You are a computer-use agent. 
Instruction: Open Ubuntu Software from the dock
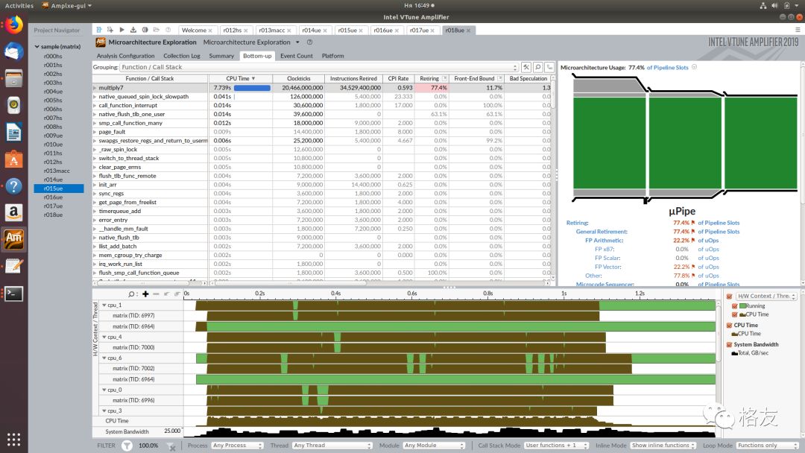[14, 159]
